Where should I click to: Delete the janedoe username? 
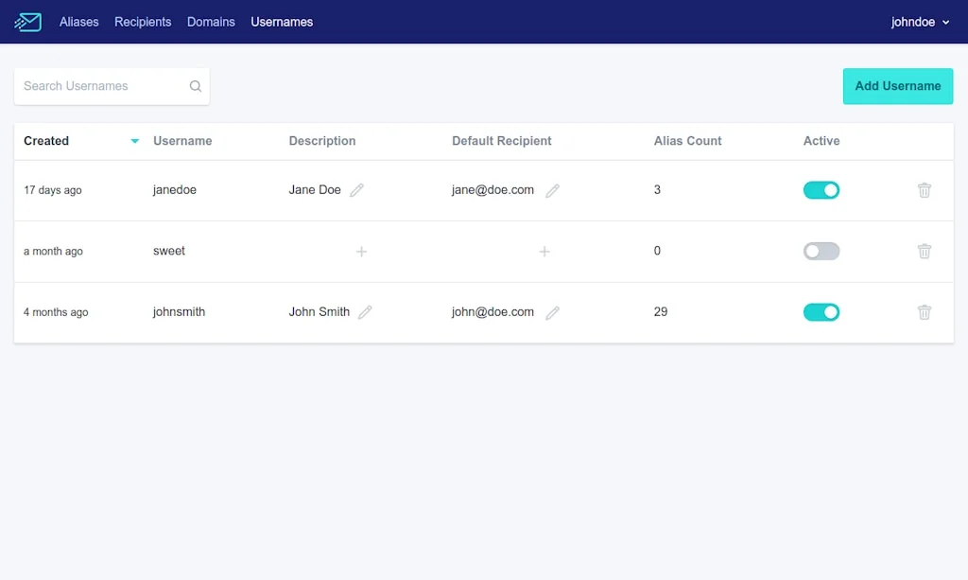pos(925,190)
